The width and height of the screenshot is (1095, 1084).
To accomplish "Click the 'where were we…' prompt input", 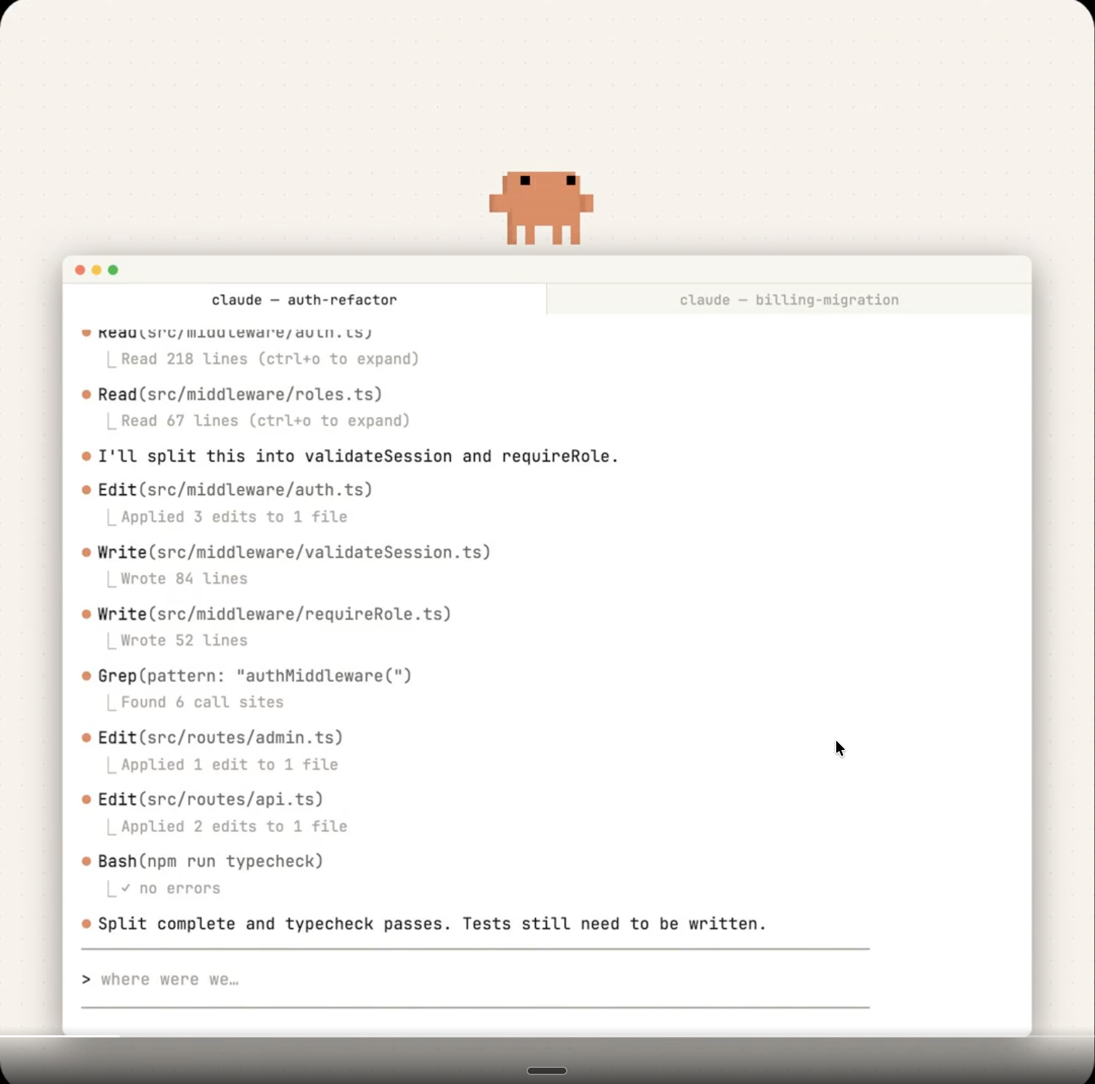I will pos(170,979).
